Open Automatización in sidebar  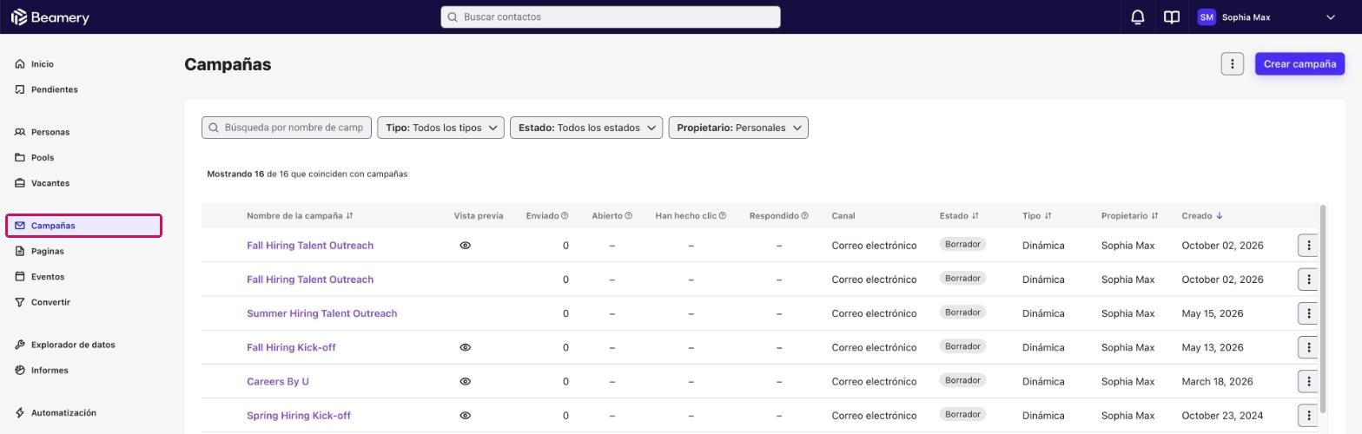click(63, 413)
